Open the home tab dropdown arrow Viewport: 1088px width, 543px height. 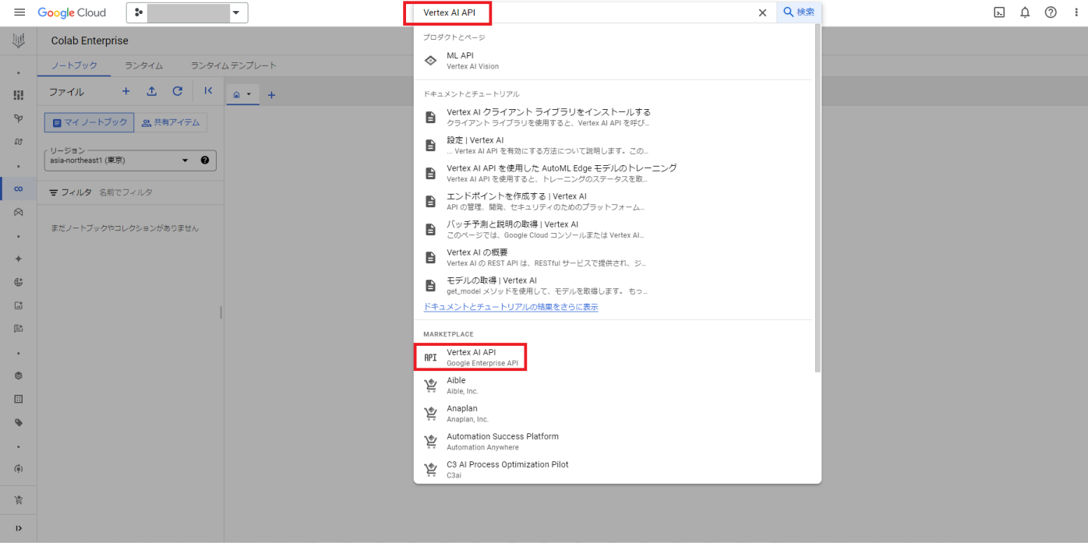click(249, 93)
